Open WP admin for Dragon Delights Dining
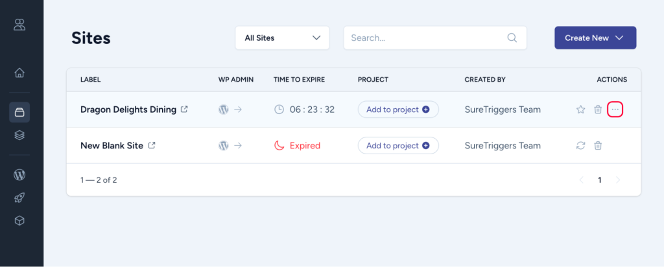The width and height of the screenshot is (664, 267). tap(230, 110)
